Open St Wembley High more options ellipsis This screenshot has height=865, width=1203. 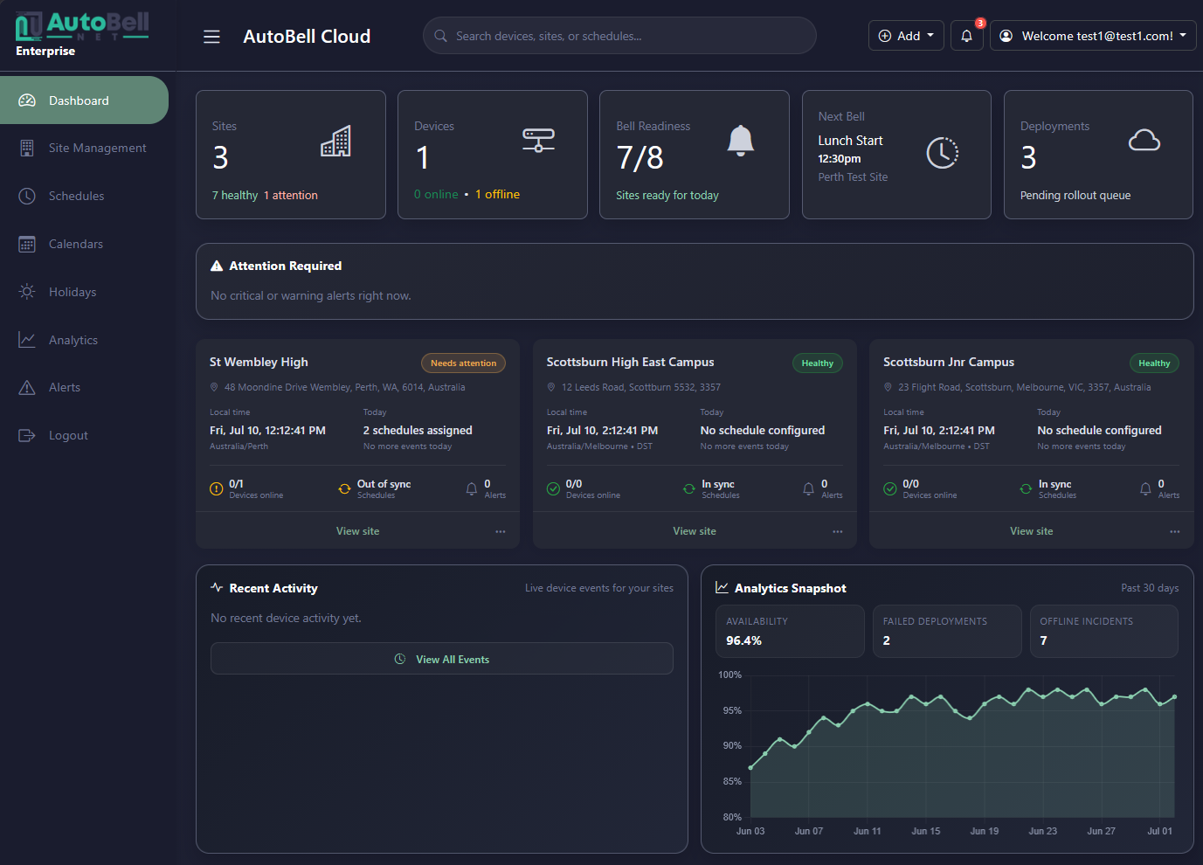501,531
